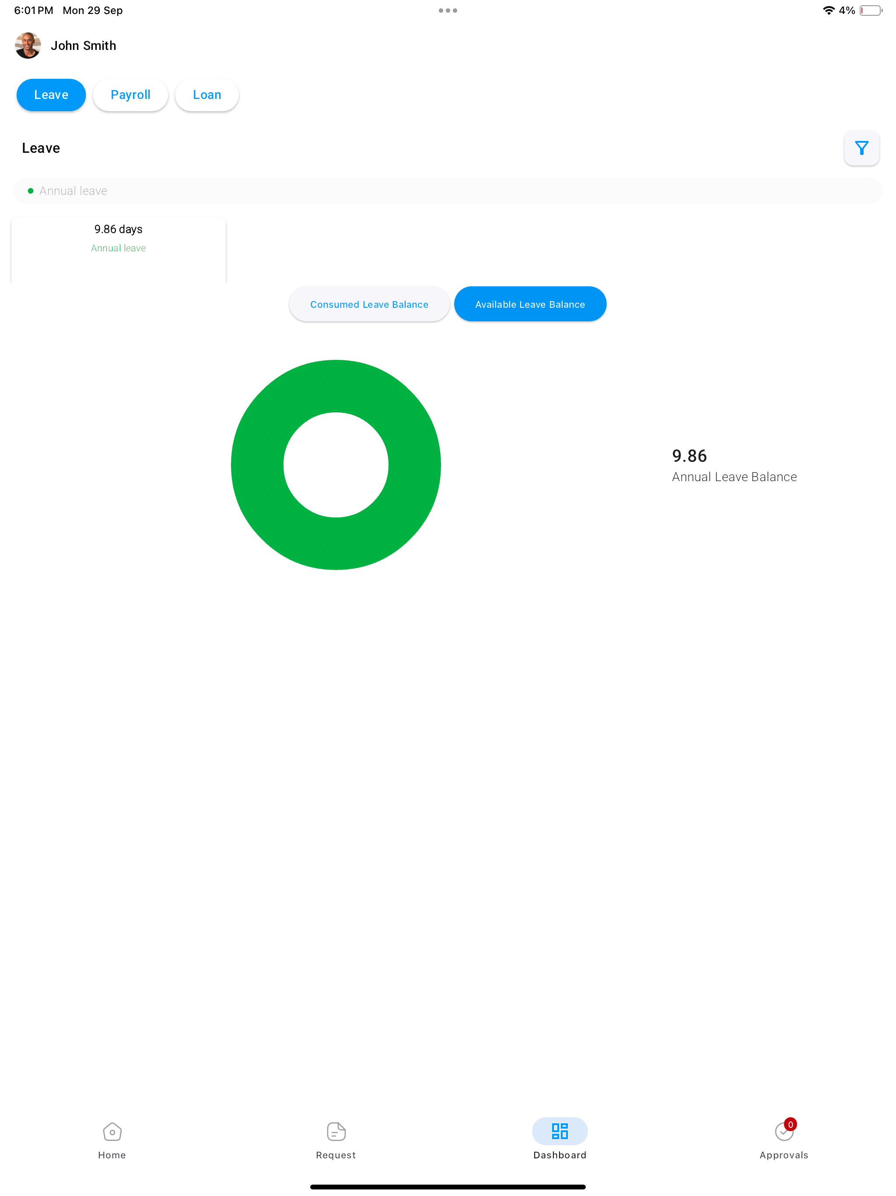Tap the home indicator bar
Screen dimensions: 896x1196
[448, 1187]
